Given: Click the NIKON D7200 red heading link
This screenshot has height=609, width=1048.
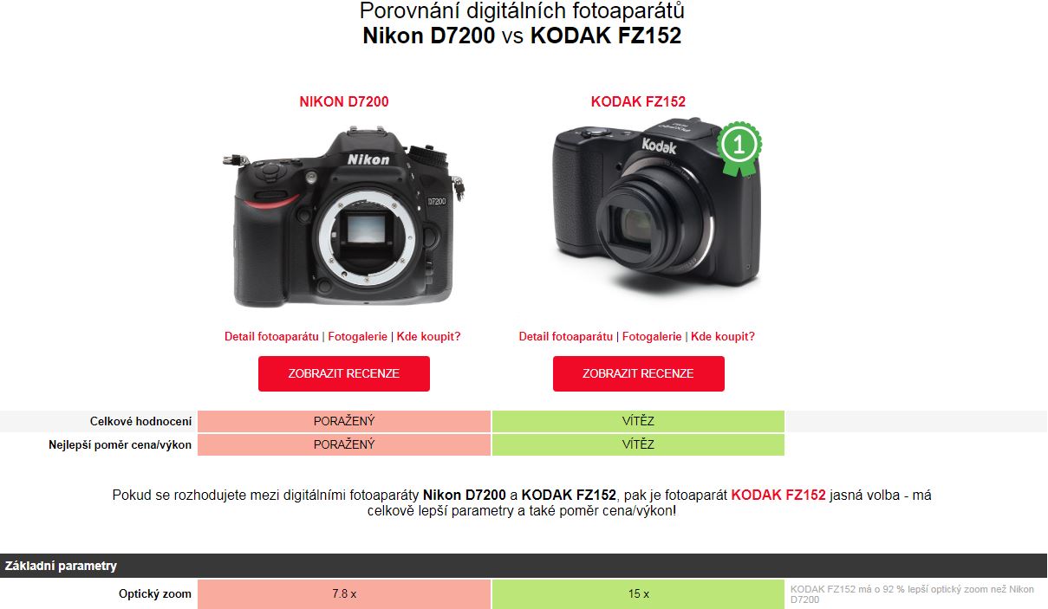Looking at the screenshot, I should [344, 101].
